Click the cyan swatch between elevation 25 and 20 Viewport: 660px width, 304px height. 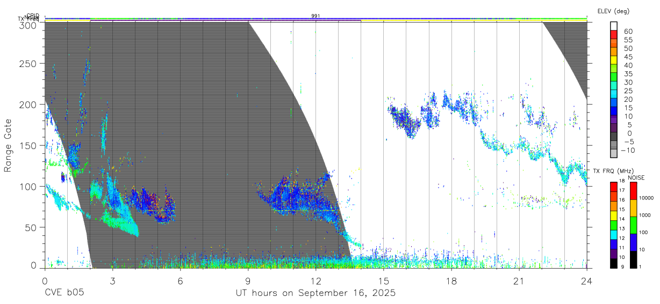(614, 95)
